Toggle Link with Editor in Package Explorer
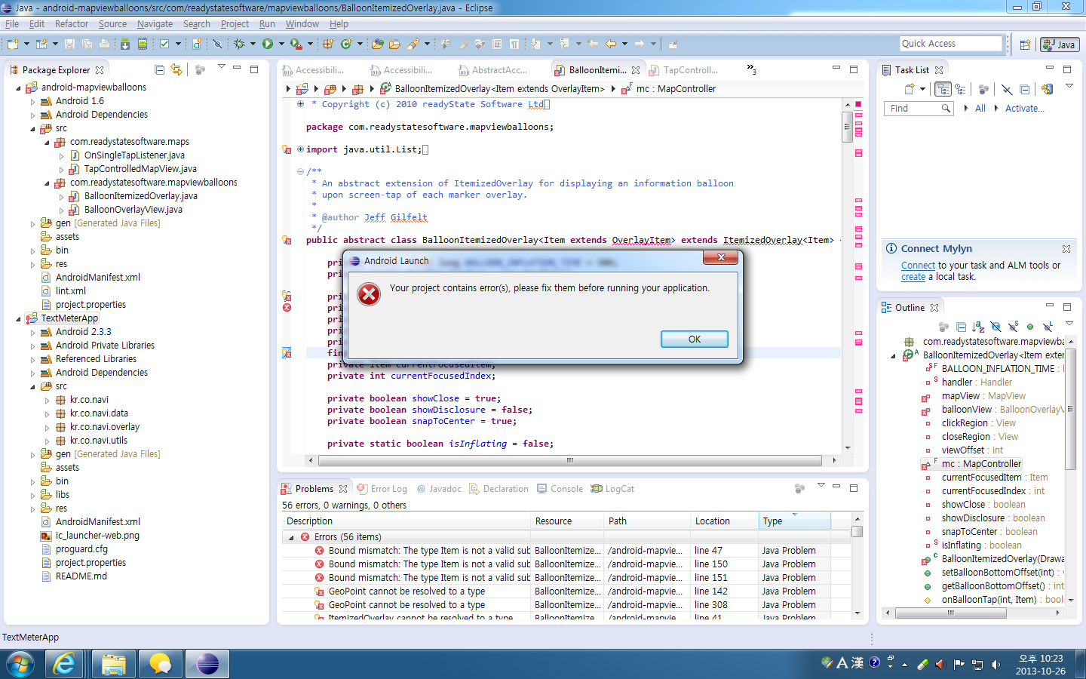This screenshot has width=1086, height=679. coord(176,69)
